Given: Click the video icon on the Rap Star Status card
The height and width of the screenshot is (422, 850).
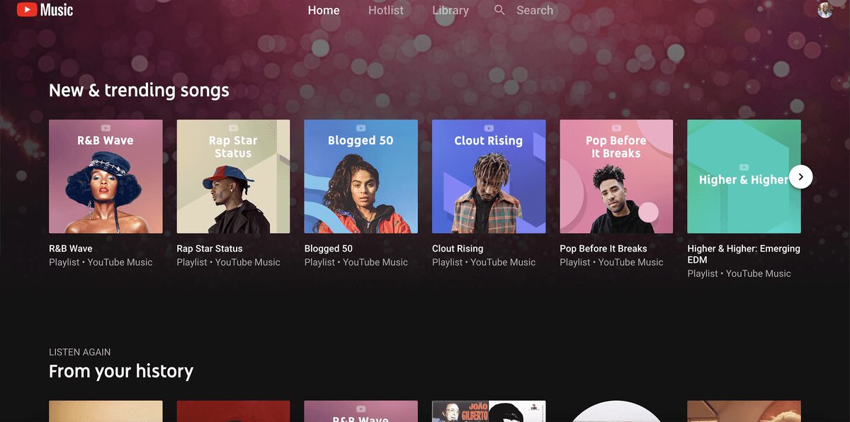Looking at the screenshot, I should click(x=232, y=128).
